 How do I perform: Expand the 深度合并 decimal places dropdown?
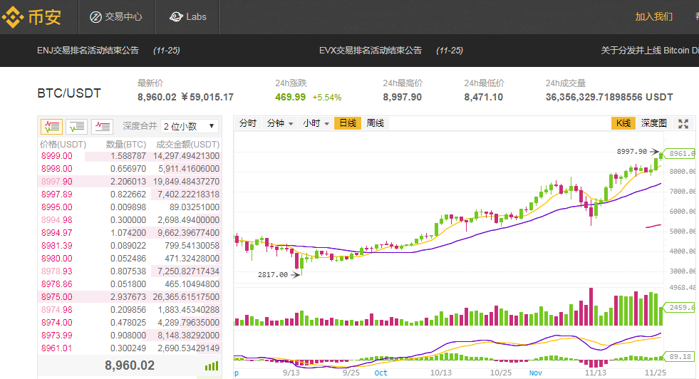point(190,126)
